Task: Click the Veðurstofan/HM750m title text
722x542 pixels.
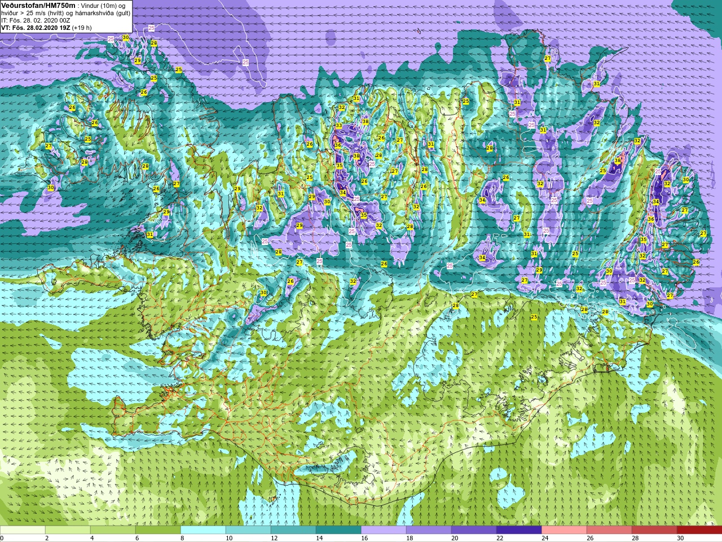Action: pyautogui.click(x=38, y=5)
